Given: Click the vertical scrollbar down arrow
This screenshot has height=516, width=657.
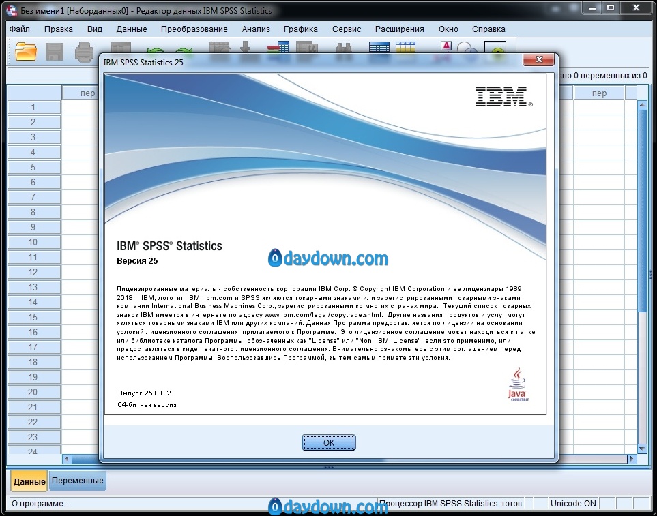Looking at the screenshot, I should click(x=642, y=449).
